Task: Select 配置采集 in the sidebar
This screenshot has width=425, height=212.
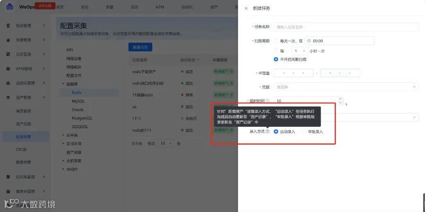Action: point(25,137)
